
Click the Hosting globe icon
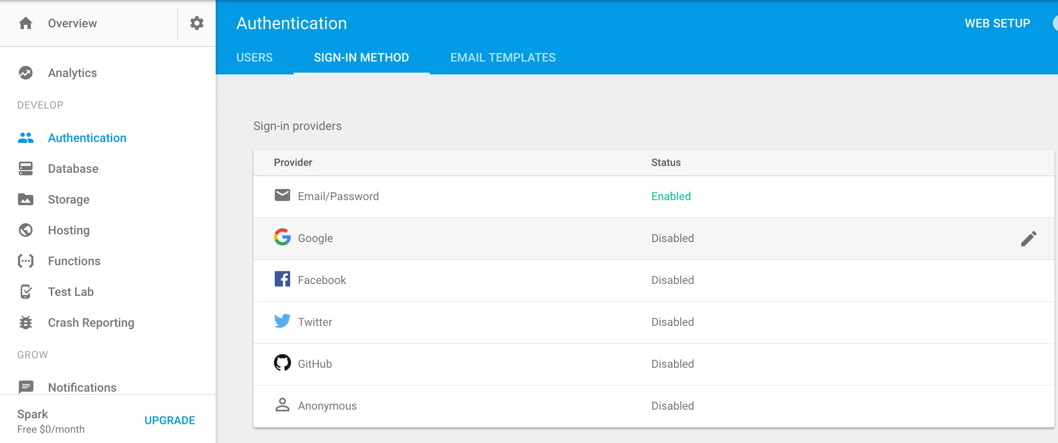coord(26,230)
